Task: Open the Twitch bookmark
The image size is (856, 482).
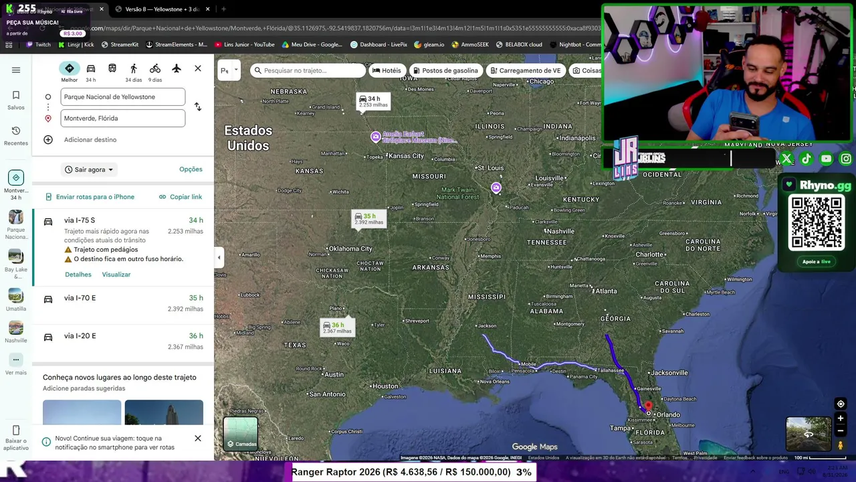Action: pyautogui.click(x=38, y=45)
